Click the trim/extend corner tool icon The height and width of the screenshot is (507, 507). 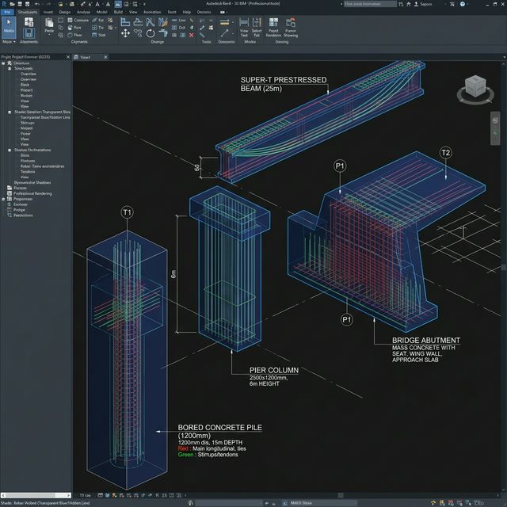coord(163,33)
